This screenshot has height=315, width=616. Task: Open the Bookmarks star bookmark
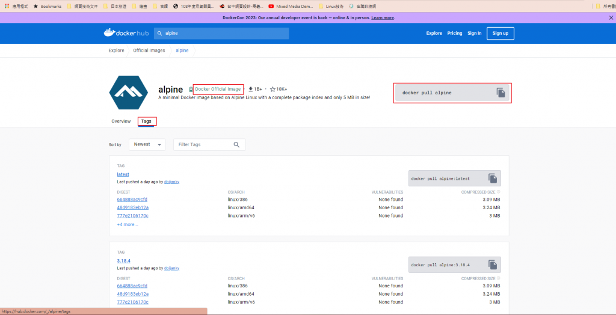click(x=48, y=6)
